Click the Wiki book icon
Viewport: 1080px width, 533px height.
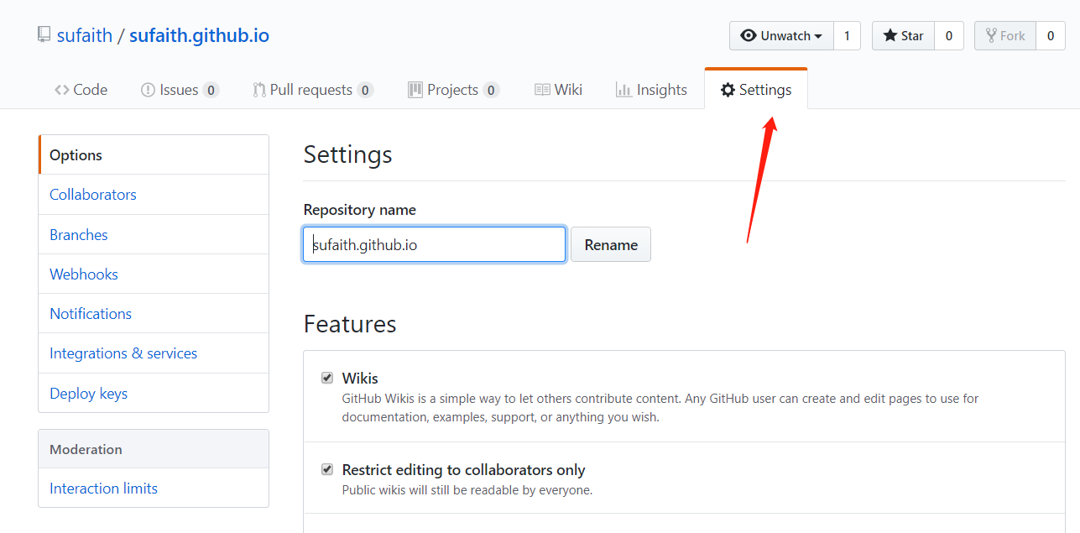542,90
